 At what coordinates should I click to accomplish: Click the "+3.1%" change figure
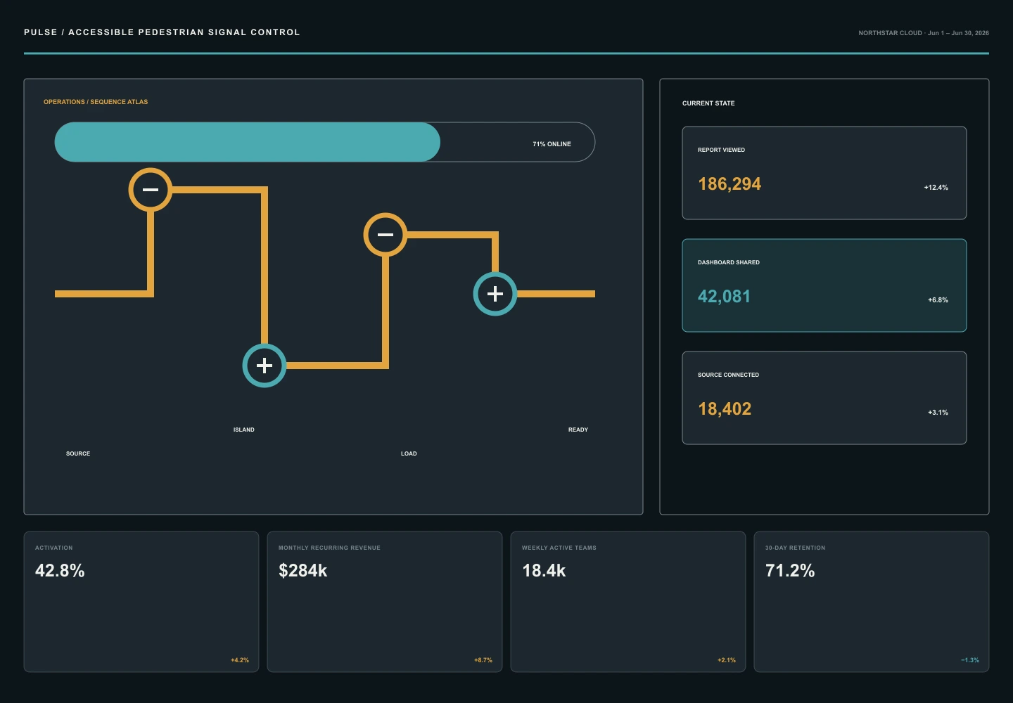point(938,413)
